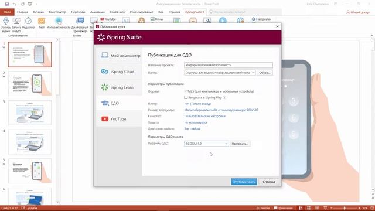
Task: Open the Анимация ribbon tab
Action: pyautogui.click(x=97, y=12)
